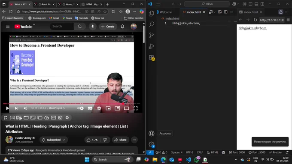Play the YouTube video
Viewport: 292px width, 164px height.
point(7,108)
